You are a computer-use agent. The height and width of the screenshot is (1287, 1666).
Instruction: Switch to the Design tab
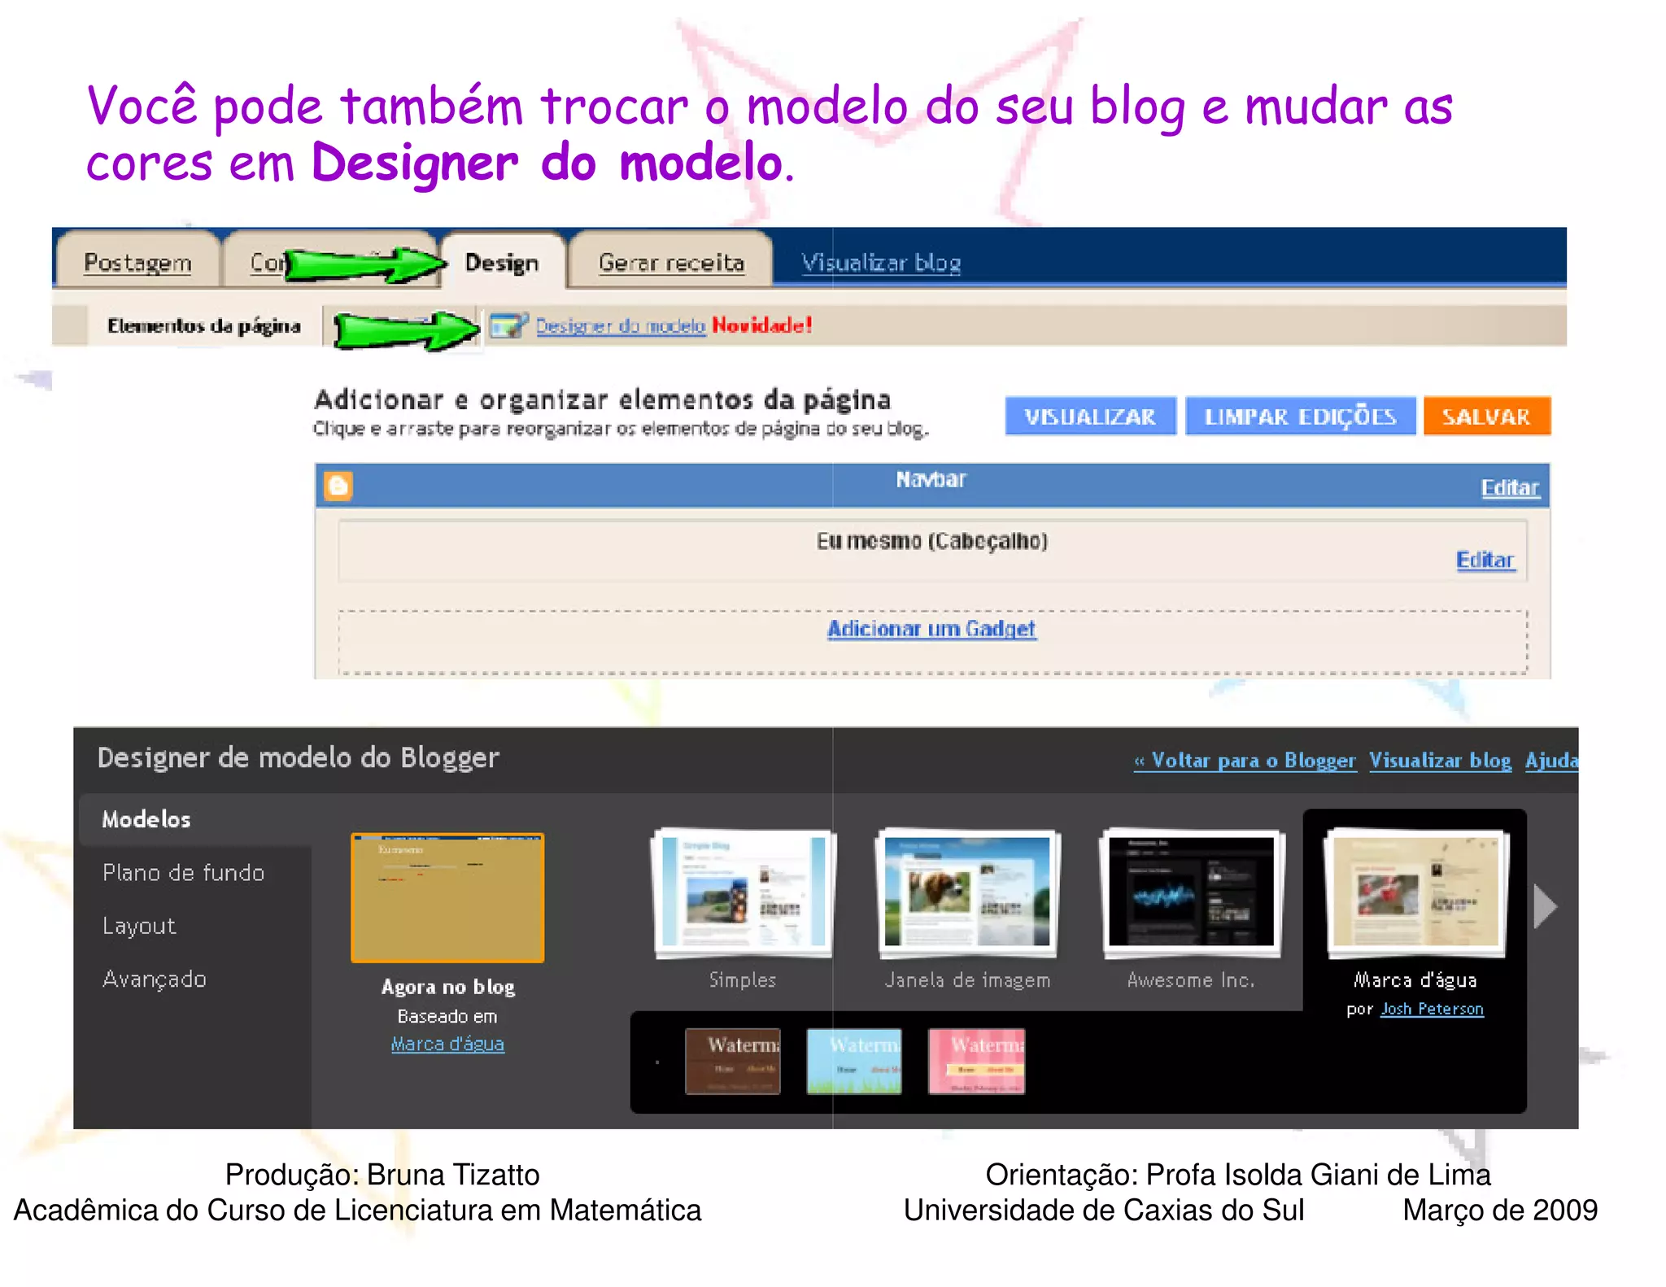click(502, 262)
